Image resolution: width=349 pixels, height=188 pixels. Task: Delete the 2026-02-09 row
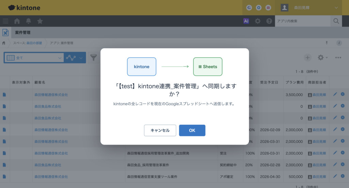coord(343,129)
